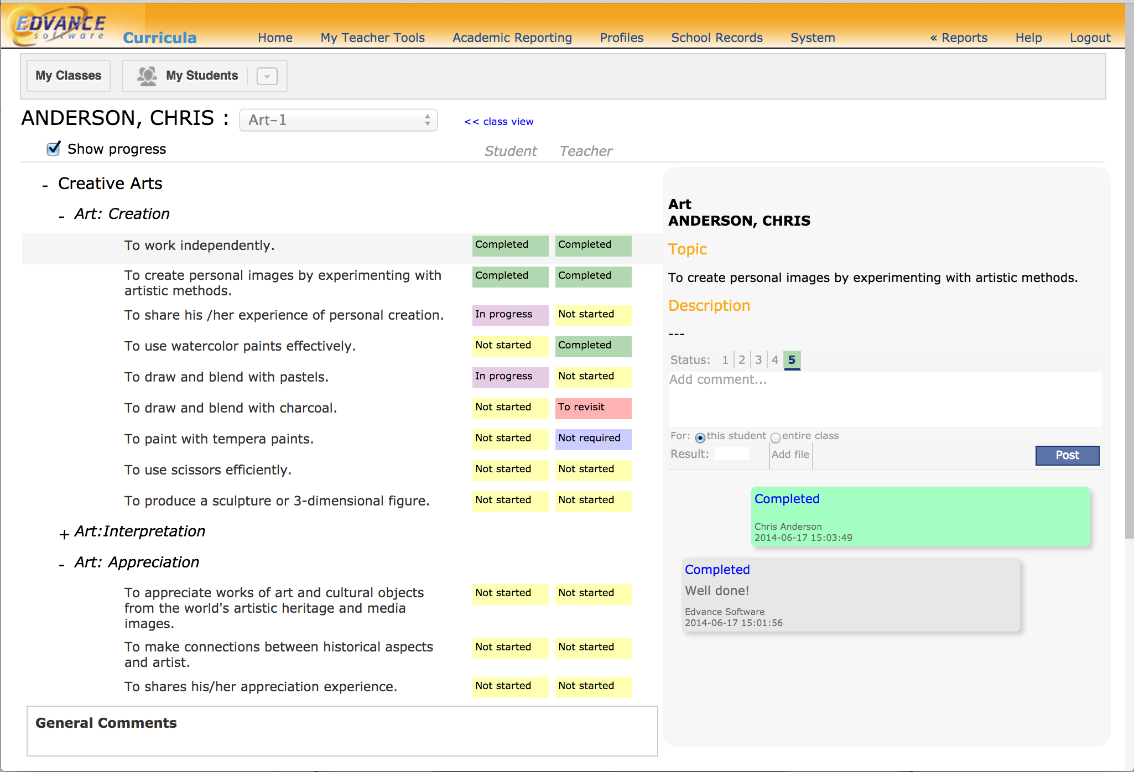Image resolution: width=1134 pixels, height=772 pixels.
Task: Click the Result input field
Action: [731, 454]
